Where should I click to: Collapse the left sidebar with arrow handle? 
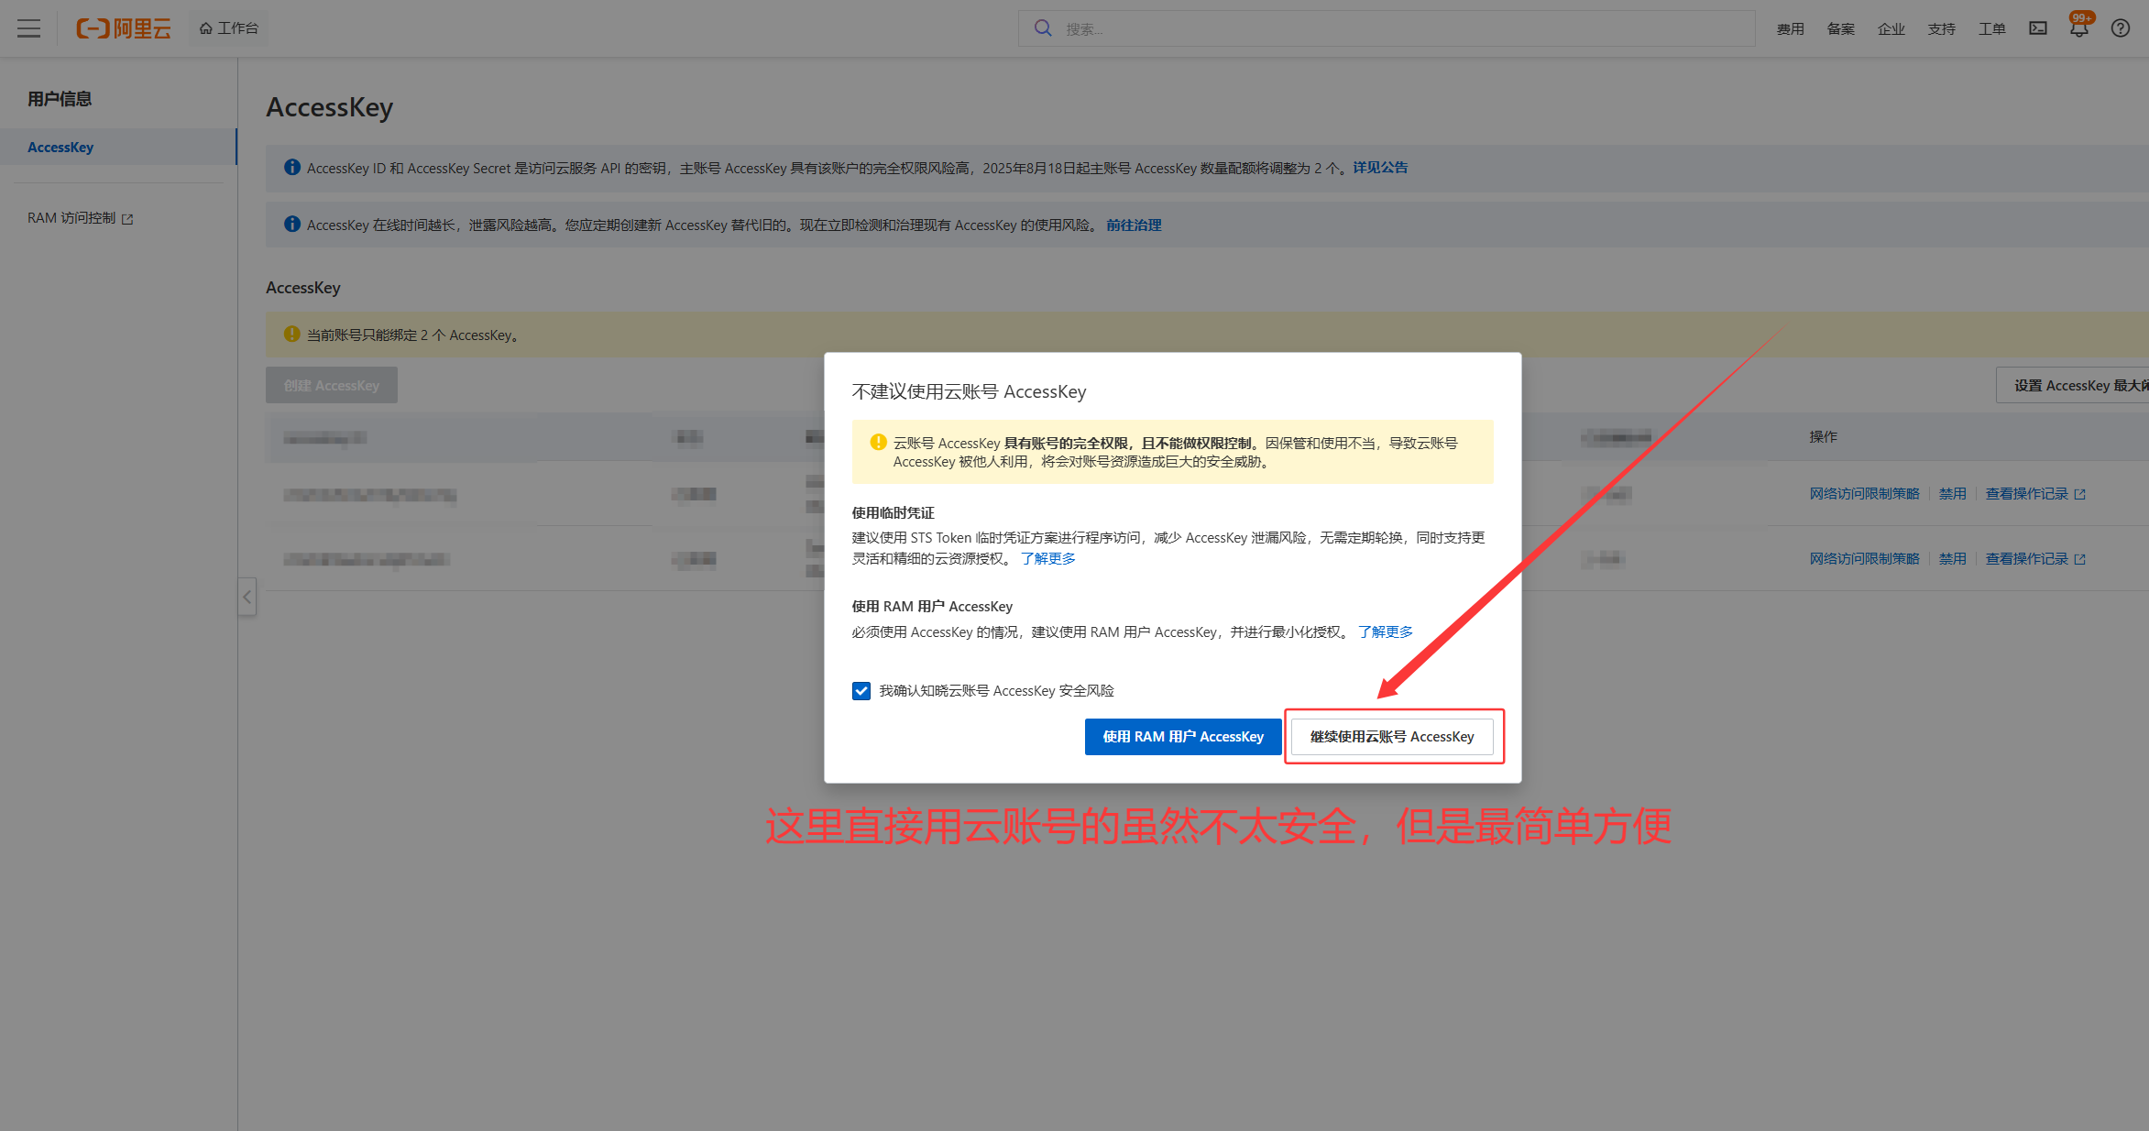[247, 598]
